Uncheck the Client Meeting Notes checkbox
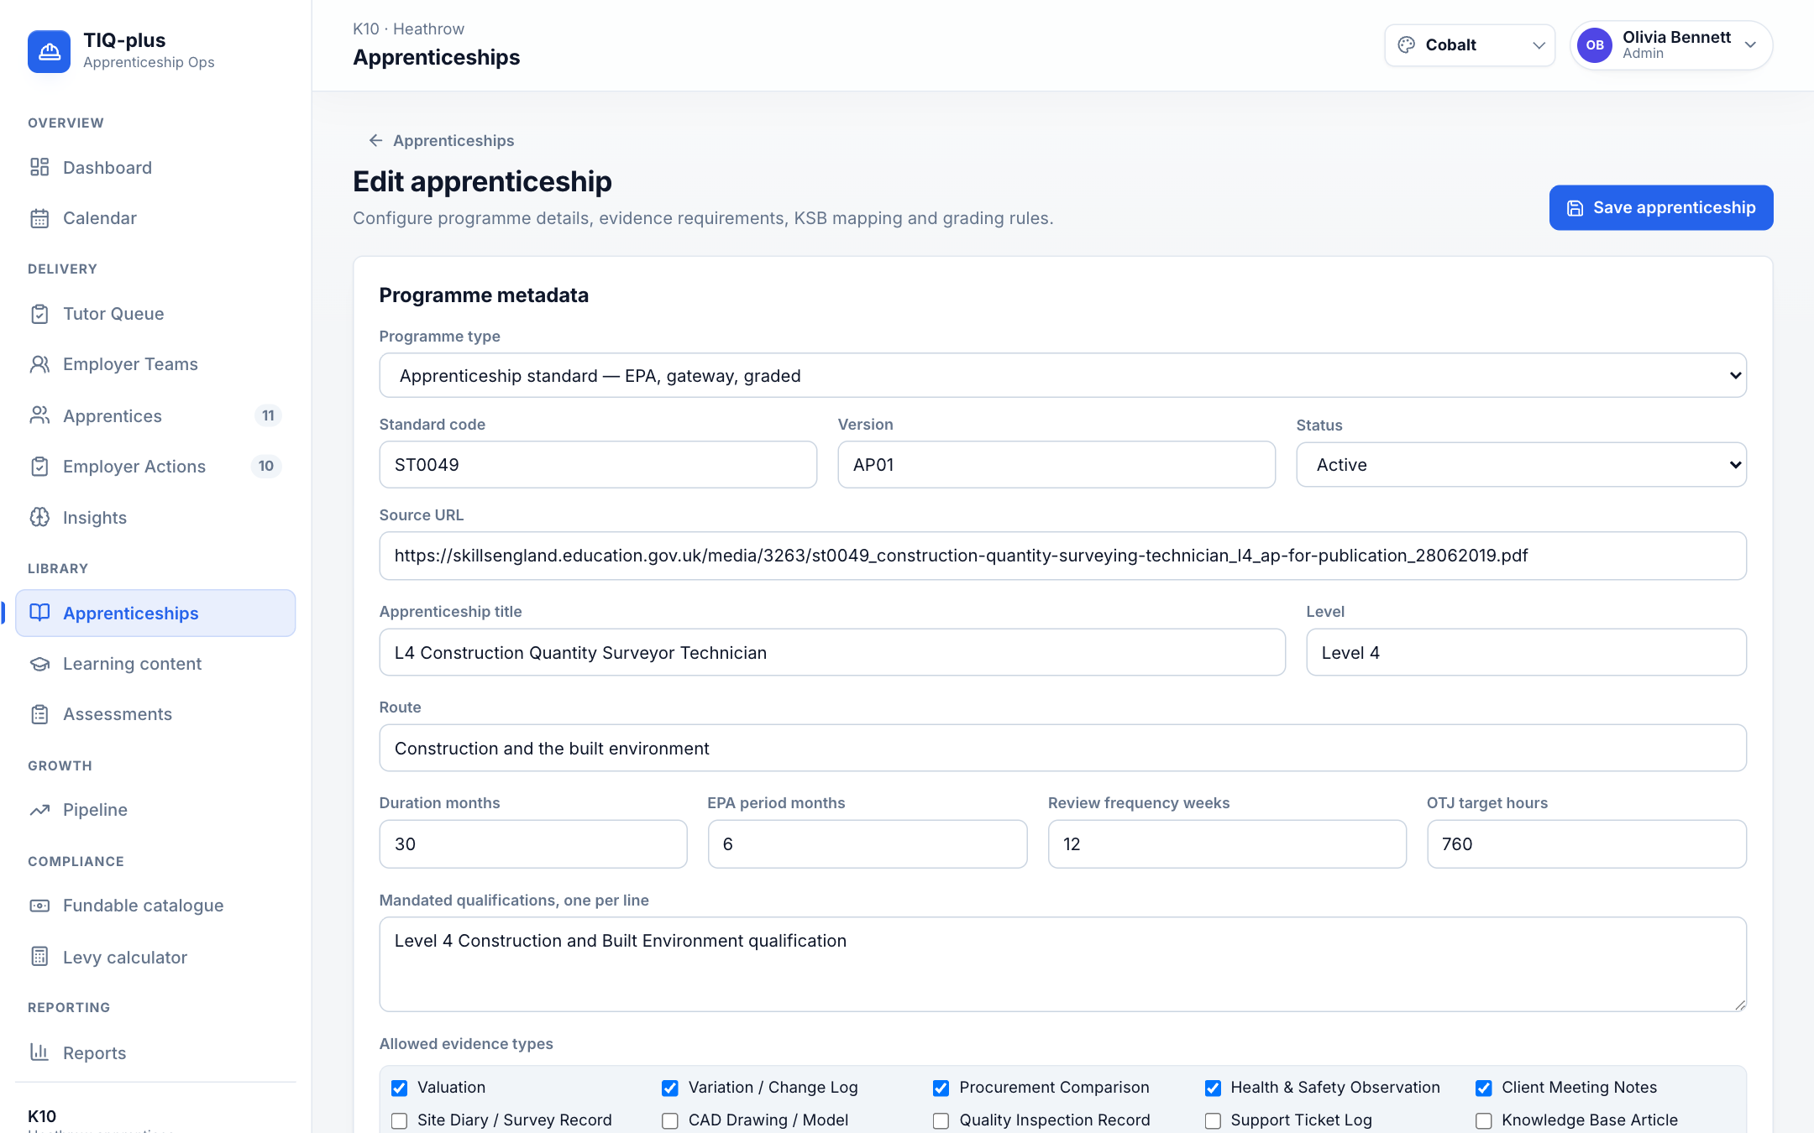Viewport: 1814px width, 1133px height. pyautogui.click(x=1484, y=1088)
